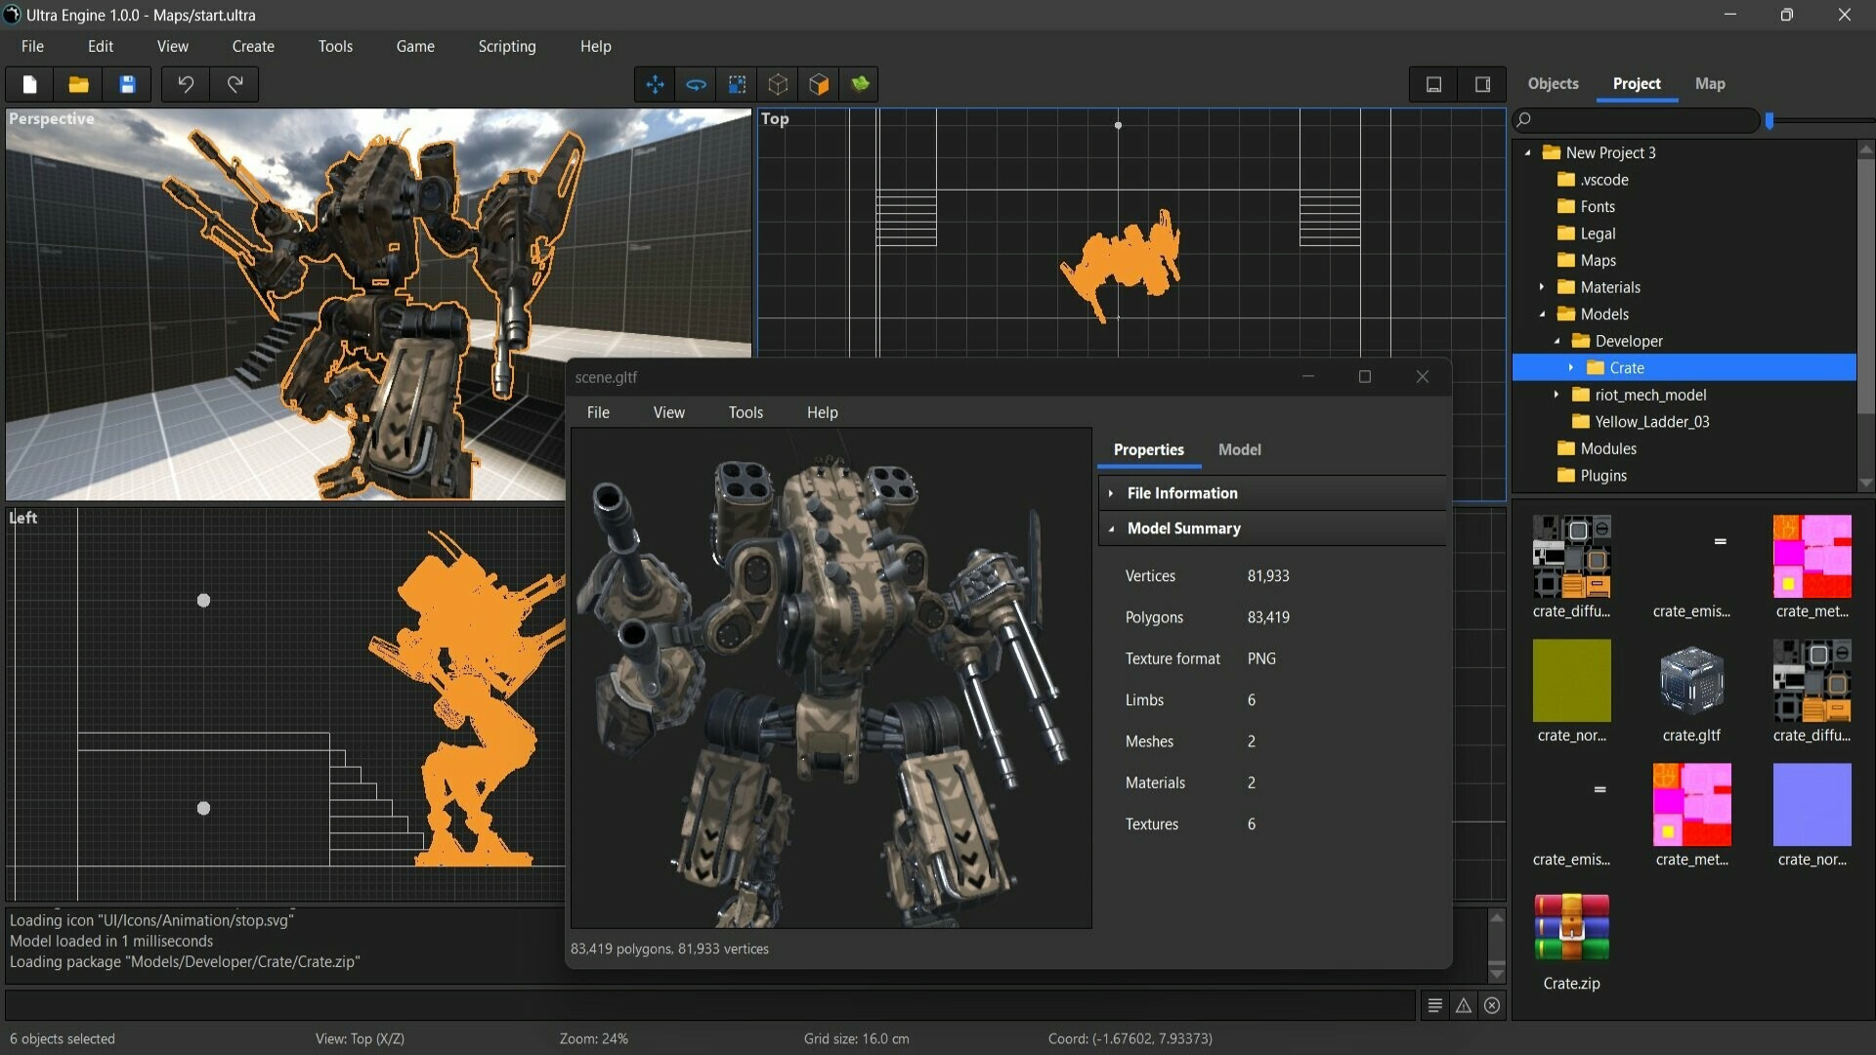The width and height of the screenshot is (1876, 1055).
Task: Open the Create menu in menu bar
Action: 252,45
